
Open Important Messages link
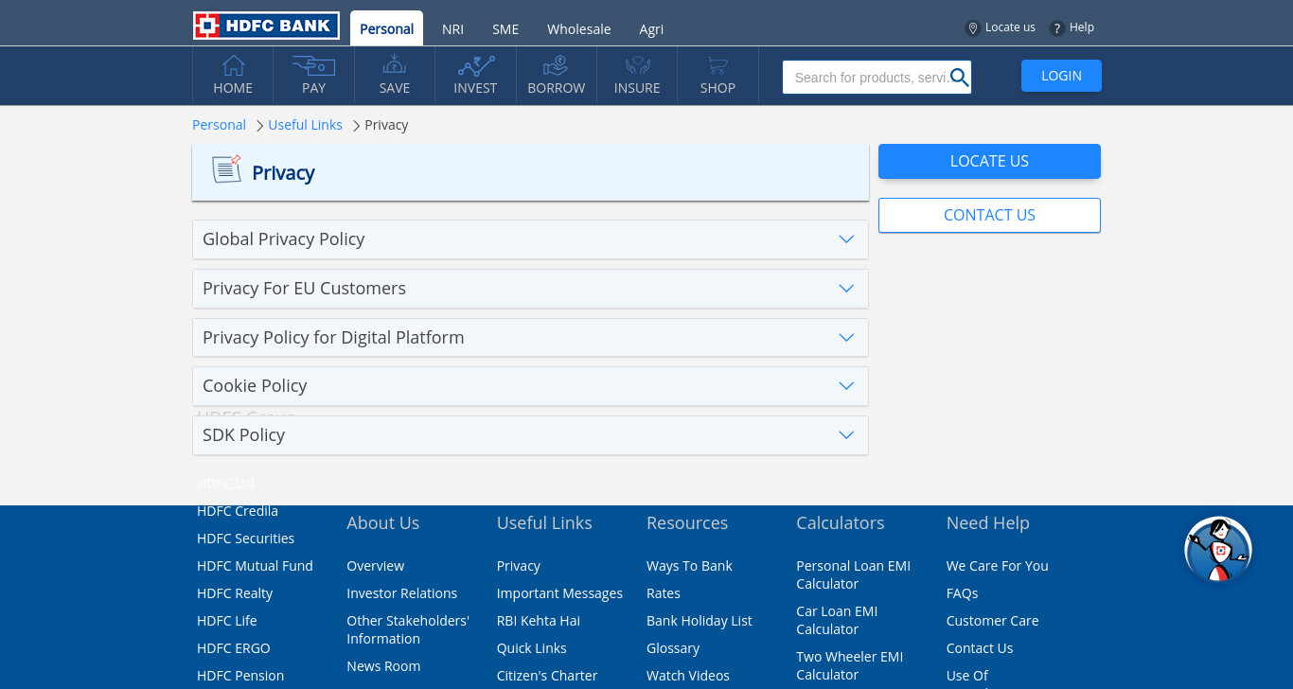tap(559, 593)
